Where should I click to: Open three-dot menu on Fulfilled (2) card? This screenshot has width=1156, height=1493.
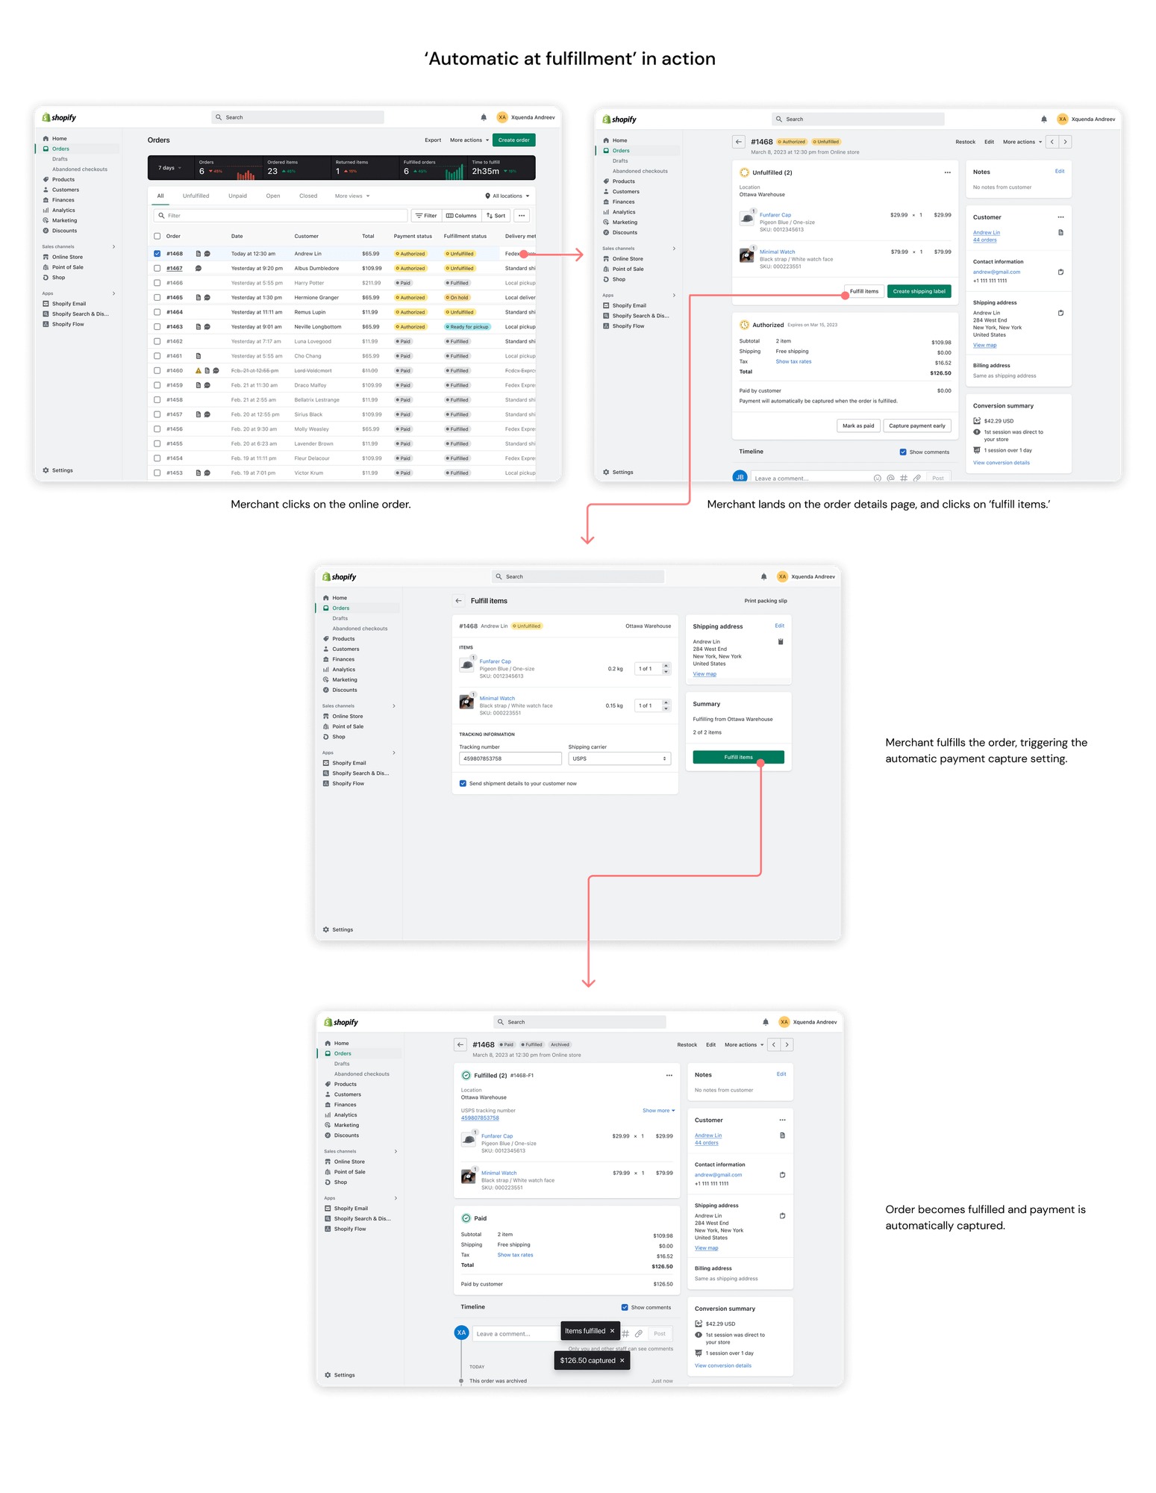coord(669,1076)
